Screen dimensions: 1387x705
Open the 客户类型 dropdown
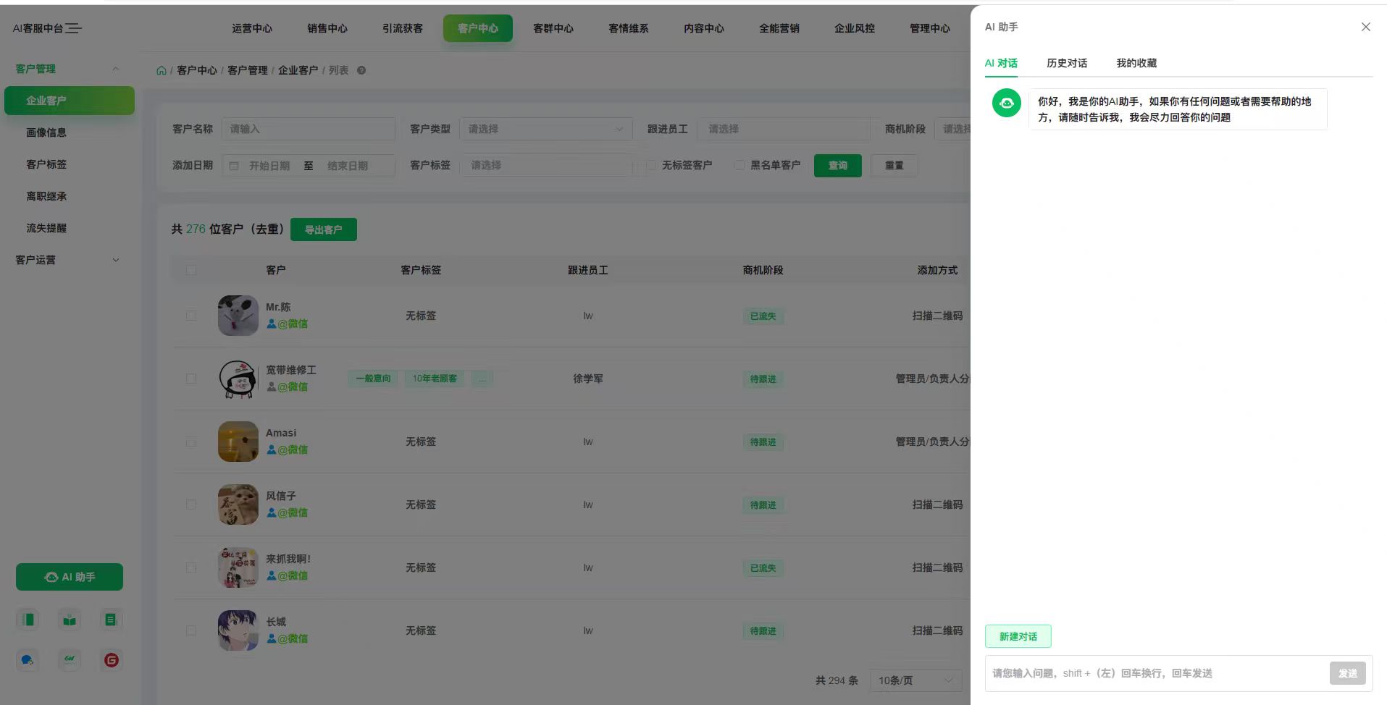point(545,129)
